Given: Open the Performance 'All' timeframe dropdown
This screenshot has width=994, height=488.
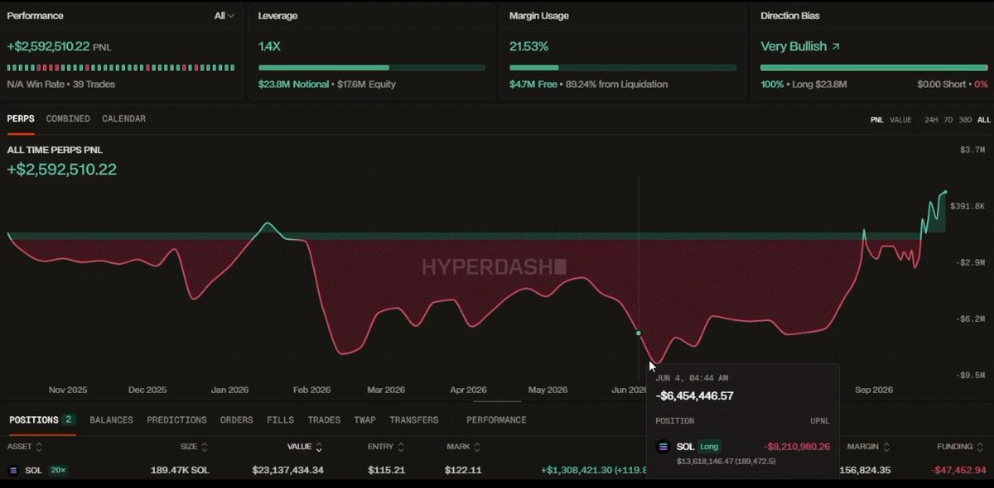Looking at the screenshot, I should click(x=224, y=16).
